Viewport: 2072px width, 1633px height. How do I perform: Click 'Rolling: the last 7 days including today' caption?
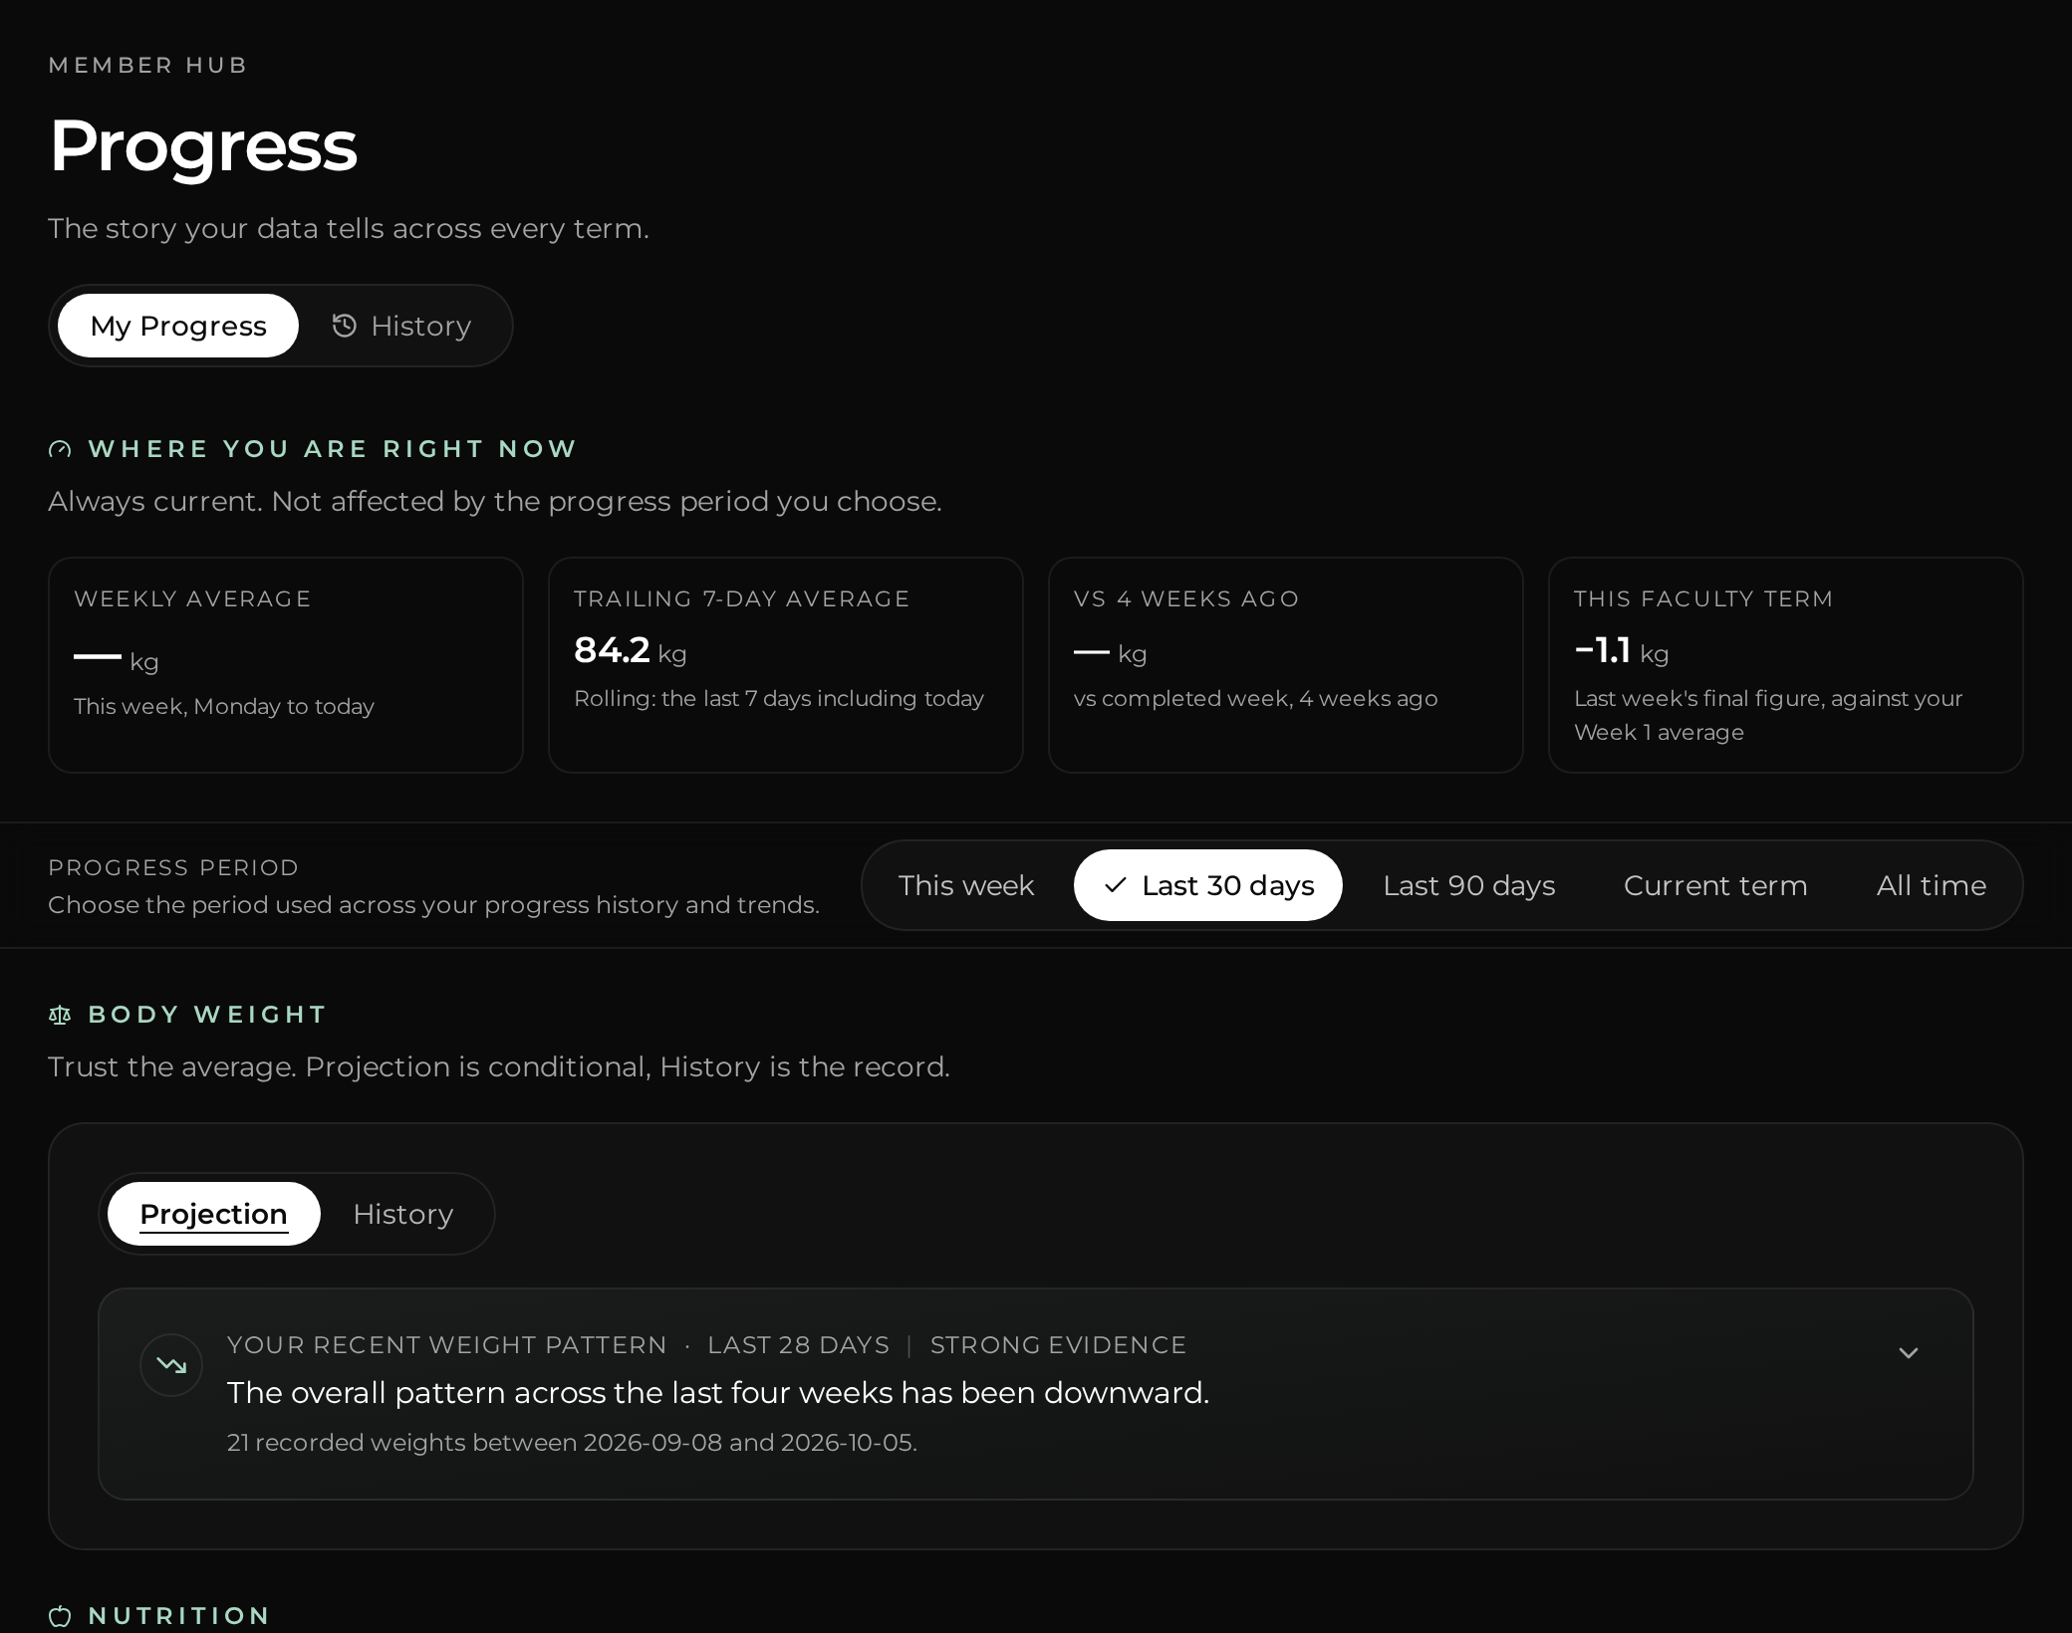click(779, 699)
